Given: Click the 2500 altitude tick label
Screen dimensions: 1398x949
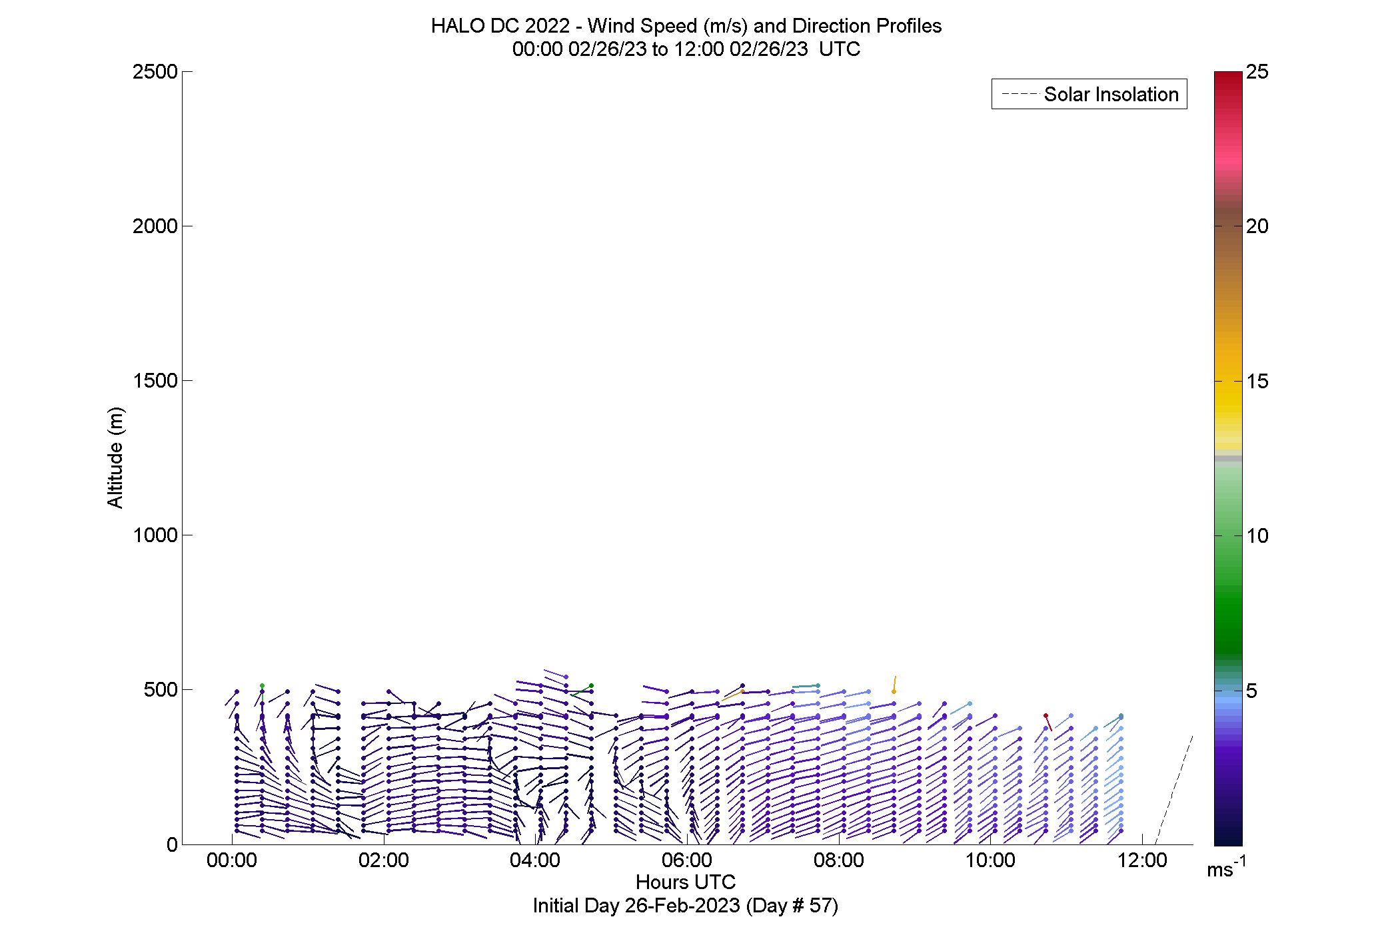Looking at the screenshot, I should [x=155, y=72].
